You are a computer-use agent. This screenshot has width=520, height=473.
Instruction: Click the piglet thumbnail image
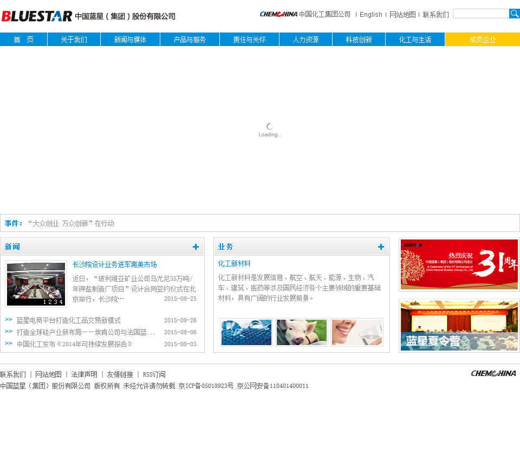(302, 332)
